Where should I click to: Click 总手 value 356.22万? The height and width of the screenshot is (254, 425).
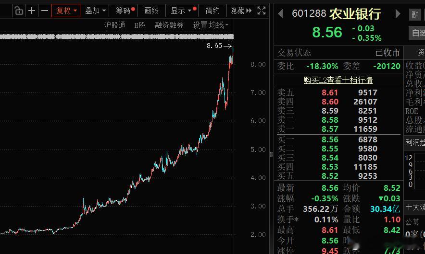[x=320, y=209]
